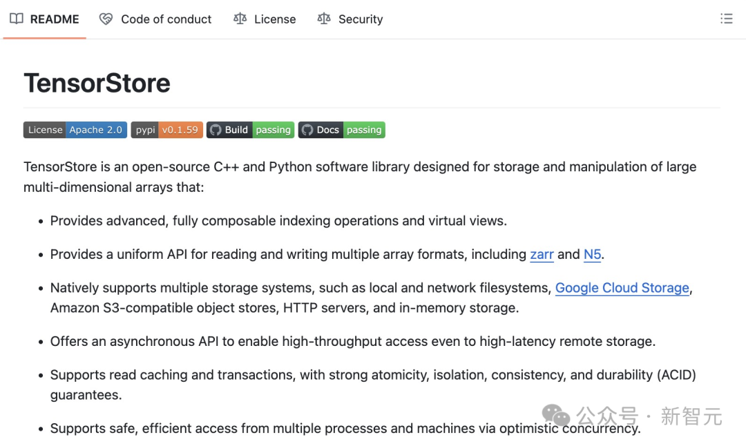Viewport: 746px width, 446px height.
Task: Go to the Security tab
Action: coord(361,19)
